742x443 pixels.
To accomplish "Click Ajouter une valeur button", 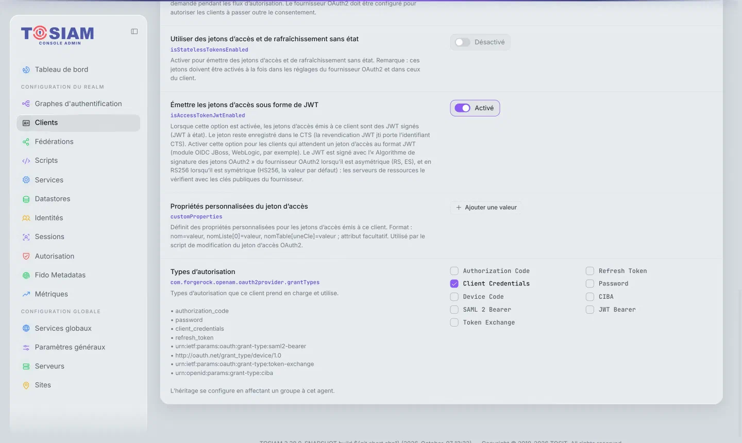I will coord(486,208).
